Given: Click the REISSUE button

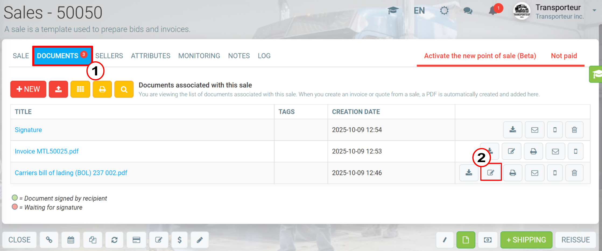Looking at the screenshot, I should point(576,240).
